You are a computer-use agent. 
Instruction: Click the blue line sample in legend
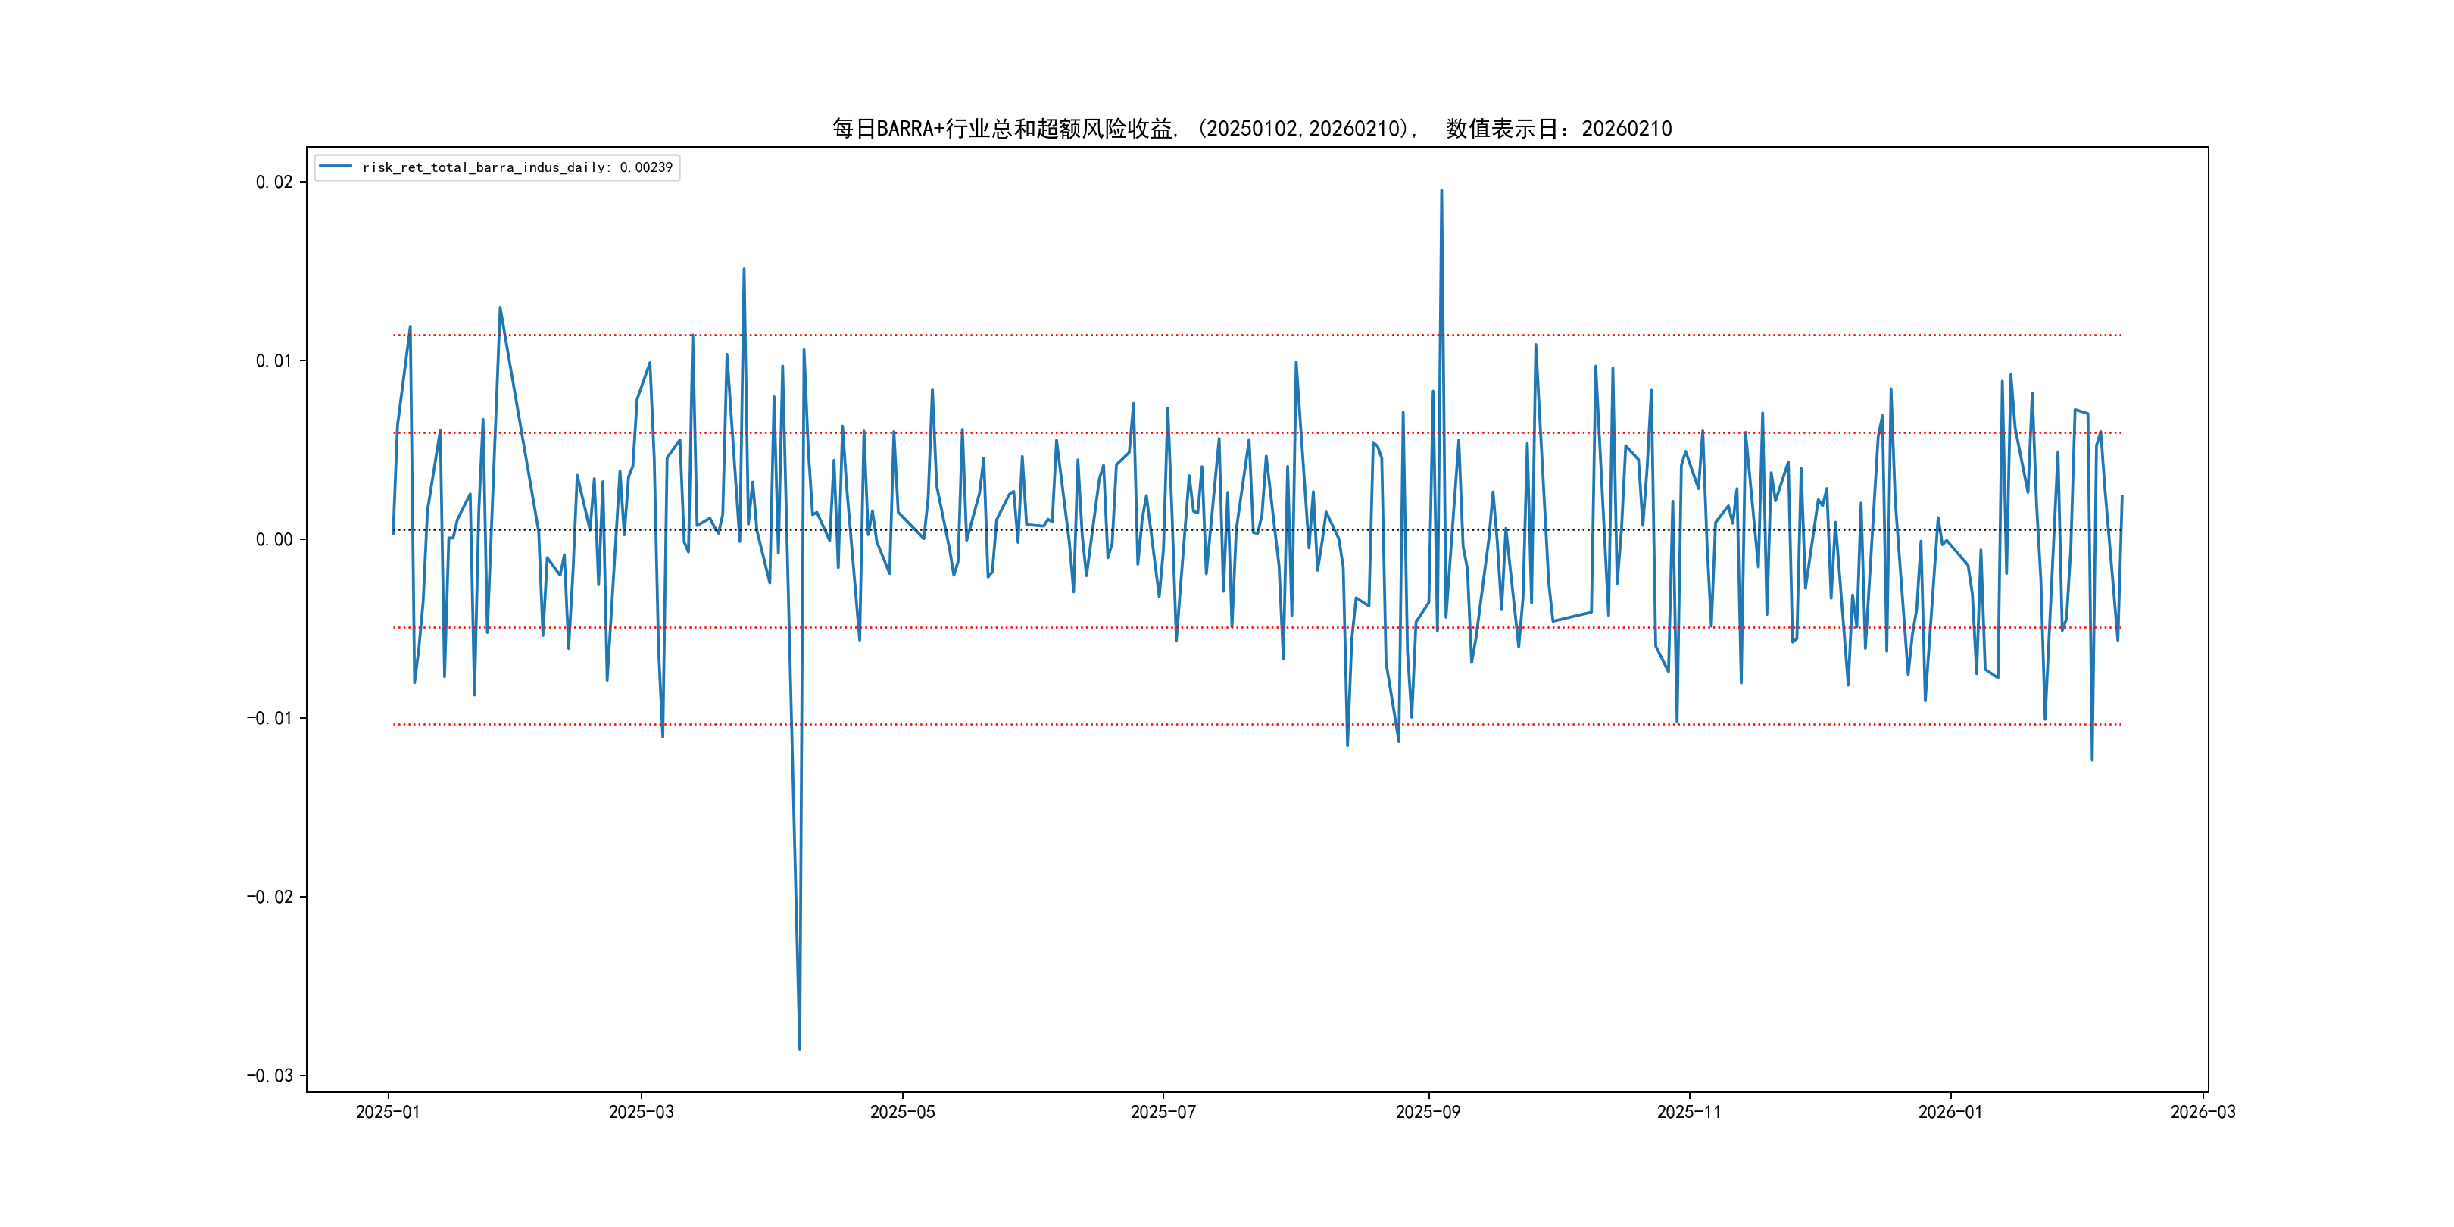tap(336, 167)
